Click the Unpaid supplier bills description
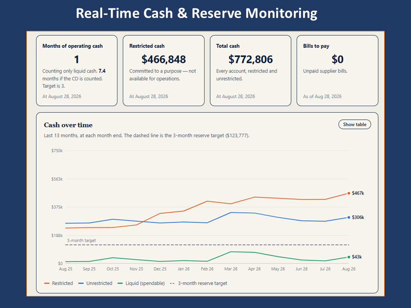Screen dimensions: 411x308 coord(325,71)
